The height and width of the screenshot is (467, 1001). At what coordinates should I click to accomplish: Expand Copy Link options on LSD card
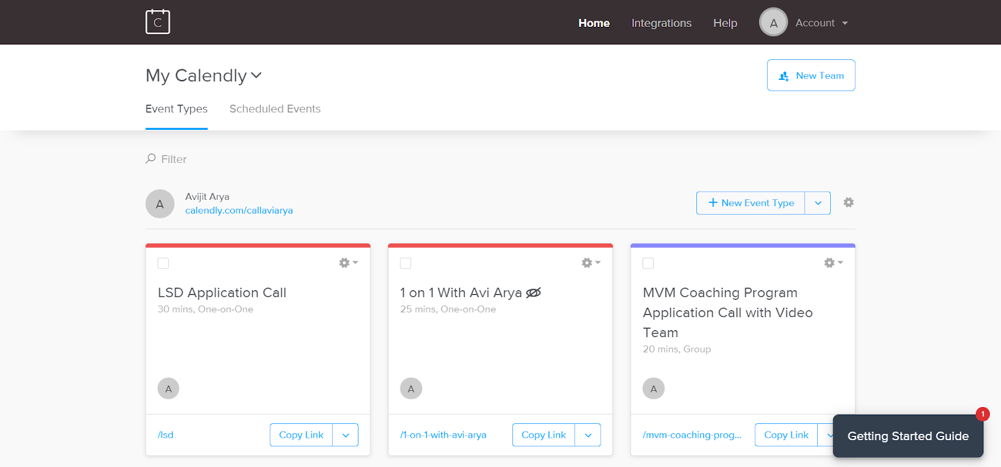pyautogui.click(x=345, y=435)
